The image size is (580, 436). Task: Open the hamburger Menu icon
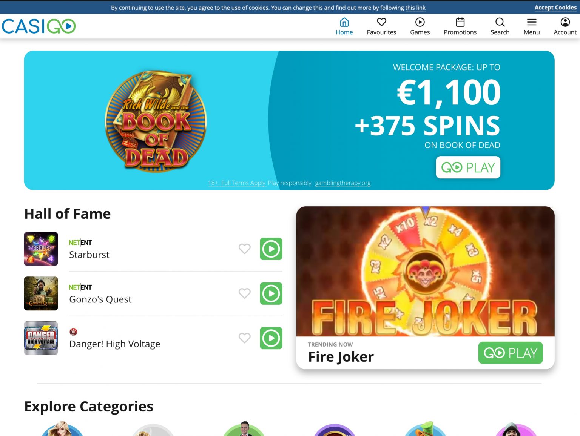tap(532, 22)
